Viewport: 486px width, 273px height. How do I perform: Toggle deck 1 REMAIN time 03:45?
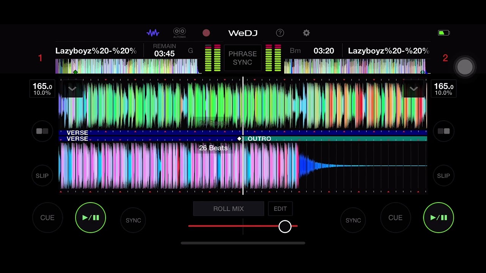click(164, 50)
